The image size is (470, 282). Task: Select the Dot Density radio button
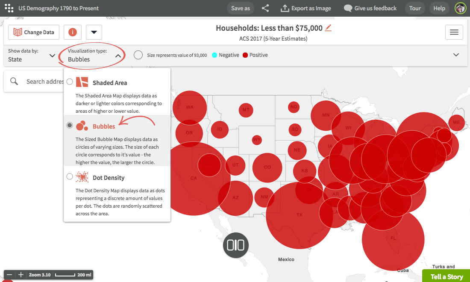(70, 176)
